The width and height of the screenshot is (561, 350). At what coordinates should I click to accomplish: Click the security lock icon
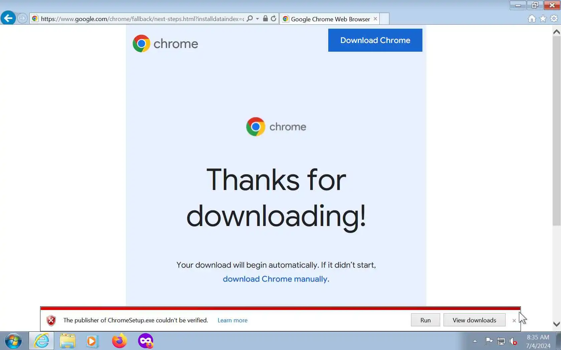click(265, 19)
